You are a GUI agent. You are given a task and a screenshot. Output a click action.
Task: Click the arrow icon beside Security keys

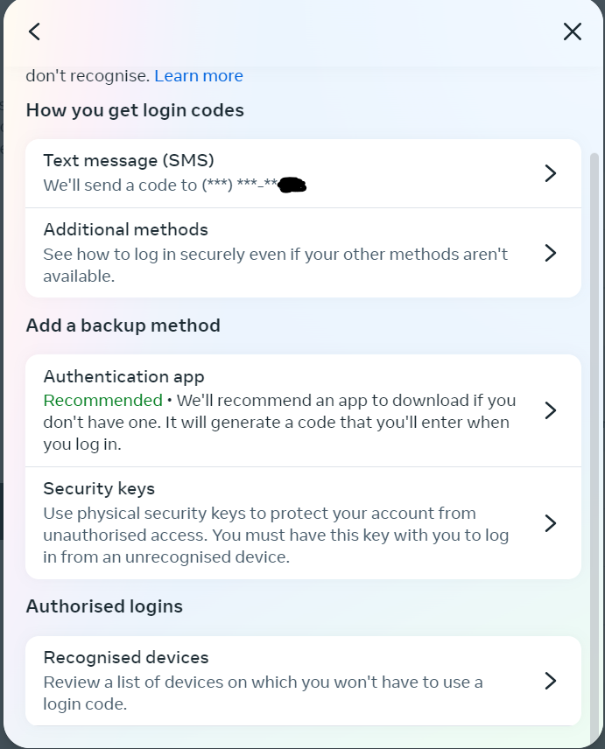[550, 523]
